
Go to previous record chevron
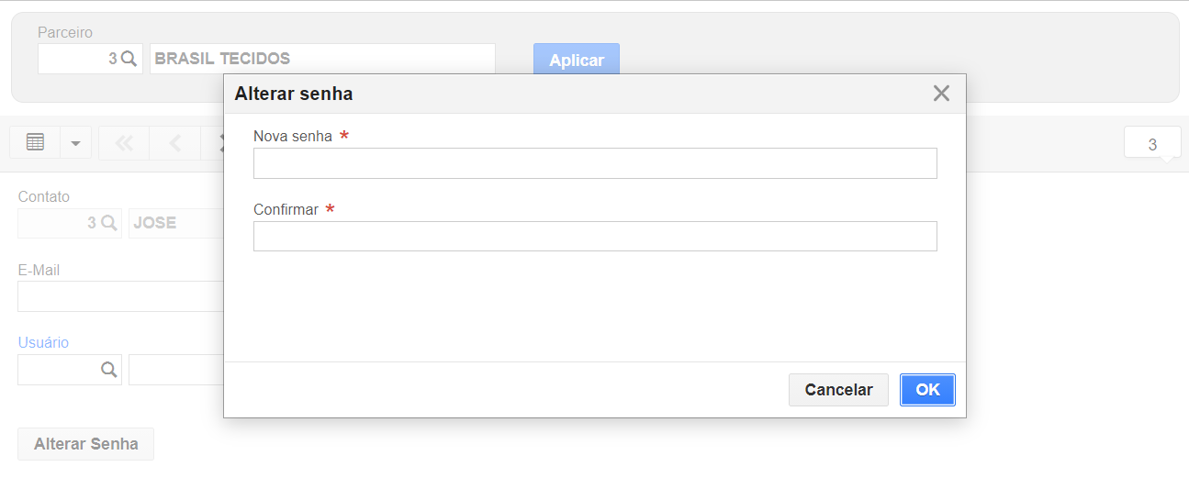click(174, 142)
